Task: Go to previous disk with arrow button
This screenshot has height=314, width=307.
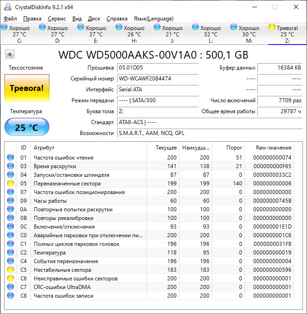Action: (10, 54)
